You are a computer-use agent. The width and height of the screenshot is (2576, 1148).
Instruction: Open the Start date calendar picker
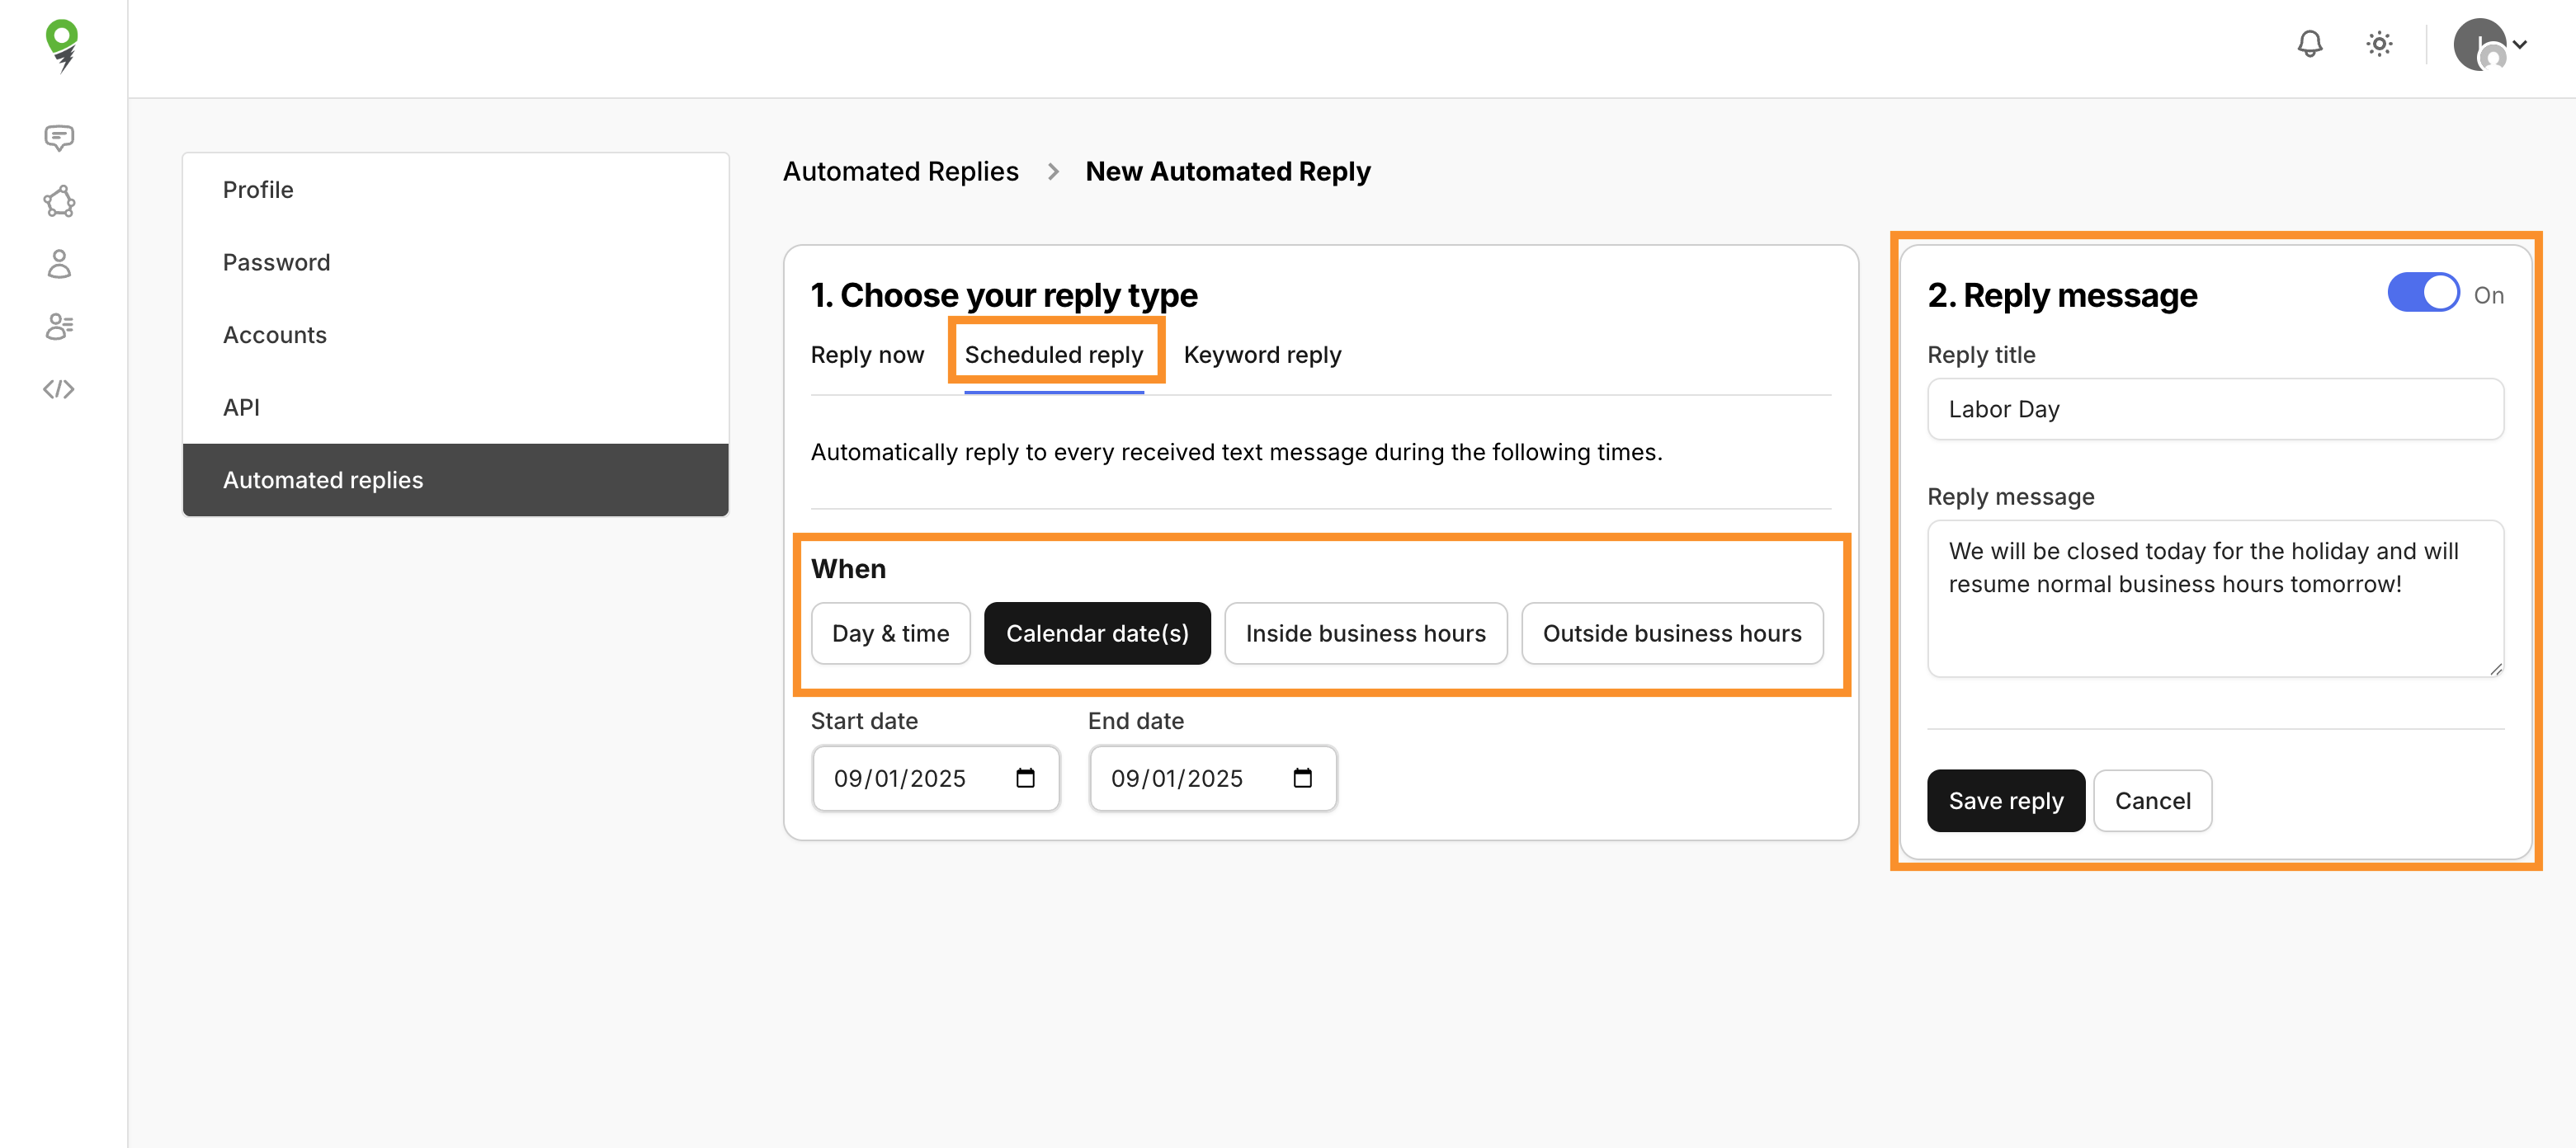1025,779
